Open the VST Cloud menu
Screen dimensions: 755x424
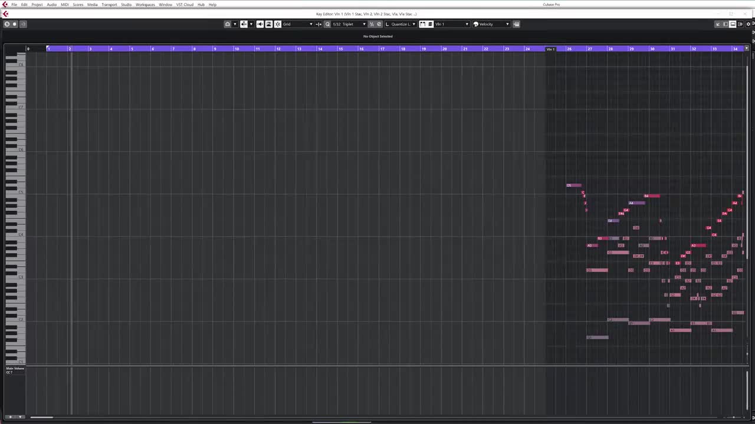(x=185, y=5)
